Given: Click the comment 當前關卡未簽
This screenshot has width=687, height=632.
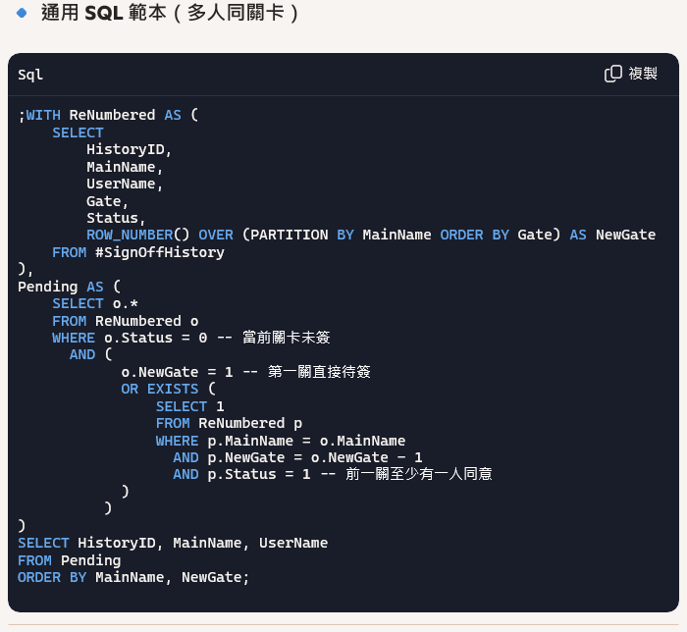Looking at the screenshot, I should [x=287, y=338].
